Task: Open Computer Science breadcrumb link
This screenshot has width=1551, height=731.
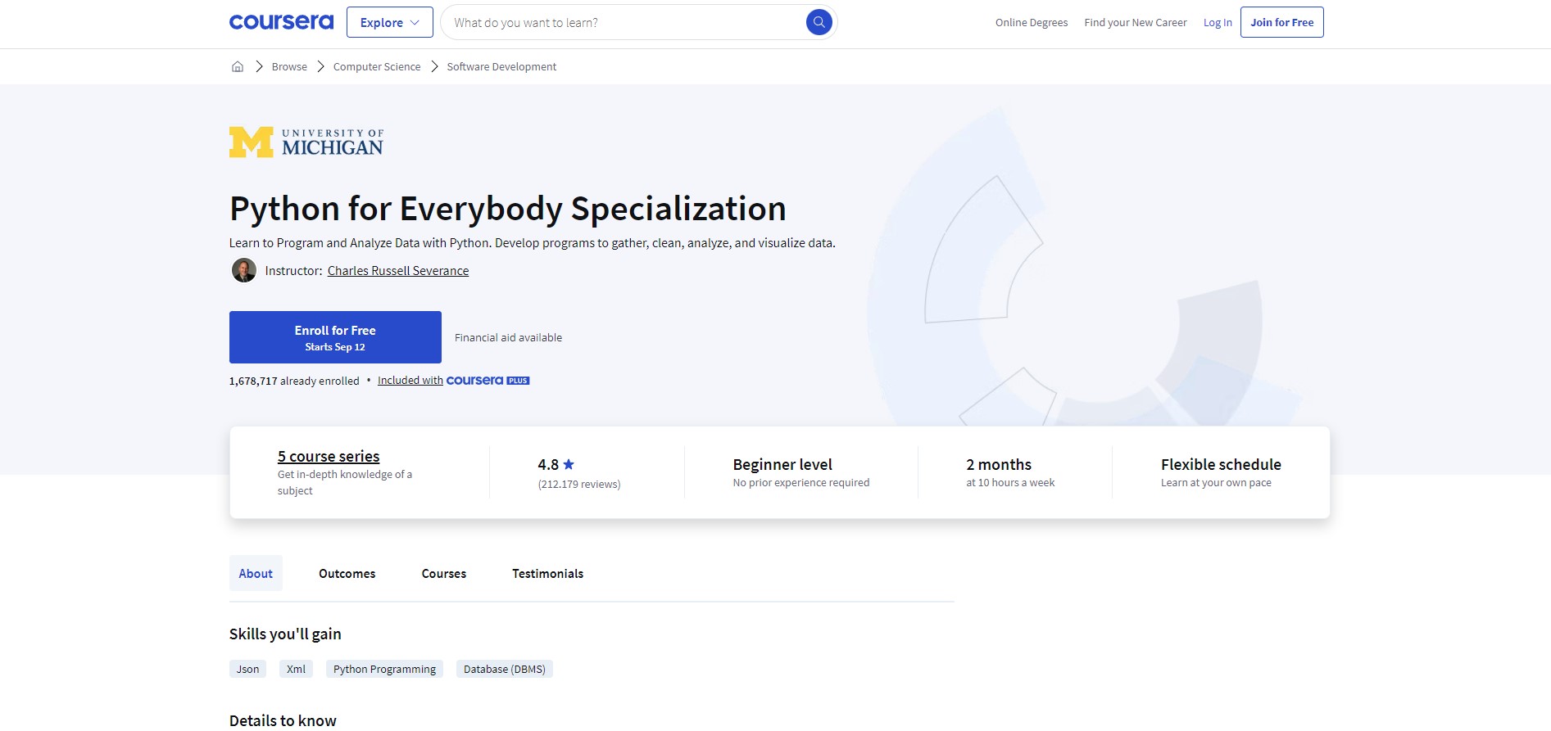Action: 377,67
